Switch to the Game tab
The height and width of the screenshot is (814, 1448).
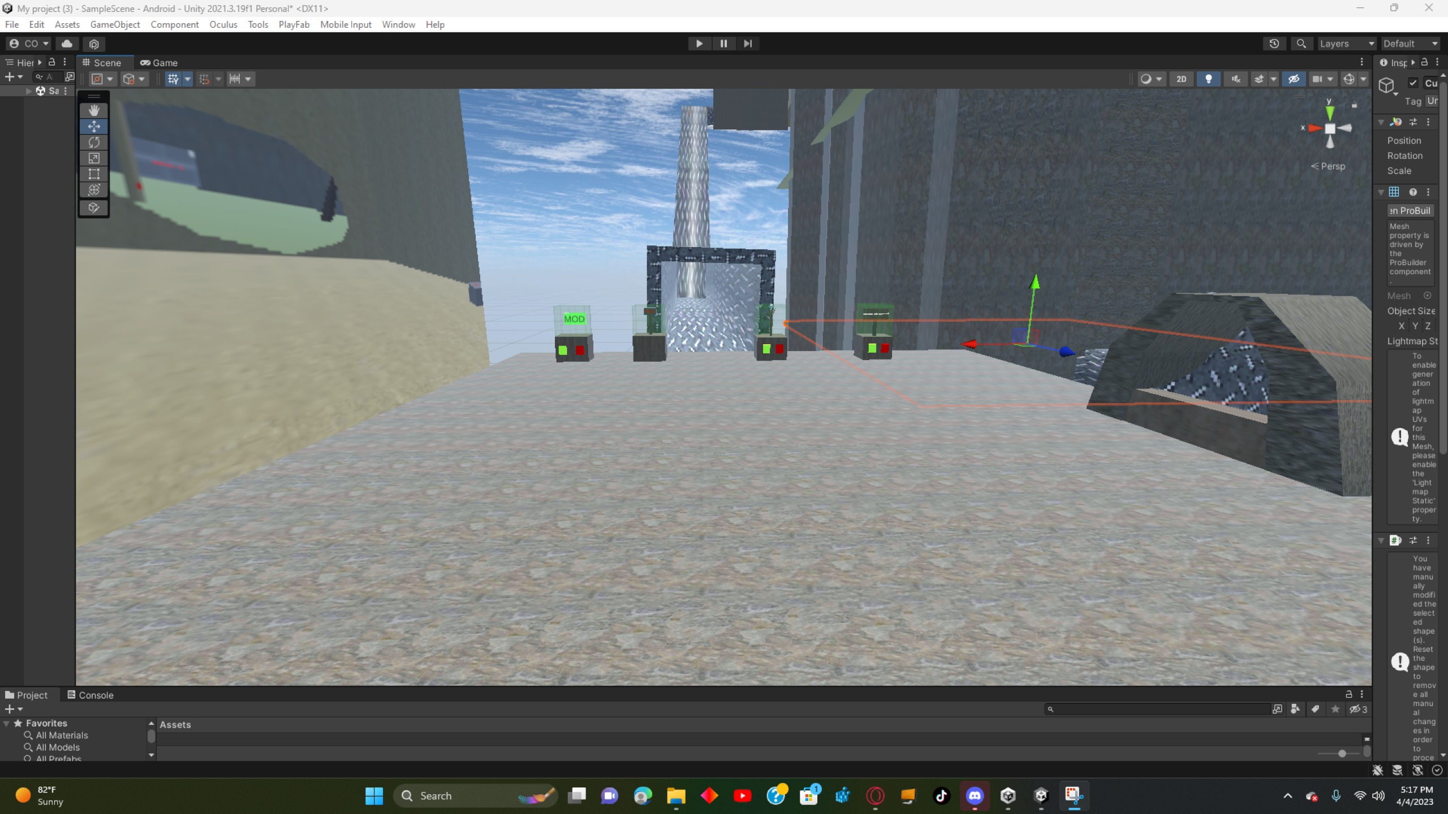click(x=159, y=63)
